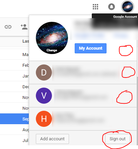The height and width of the screenshot is (149, 138).
Task: Click the link icon in toolbar
Action: pyautogui.click(x=8, y=27)
